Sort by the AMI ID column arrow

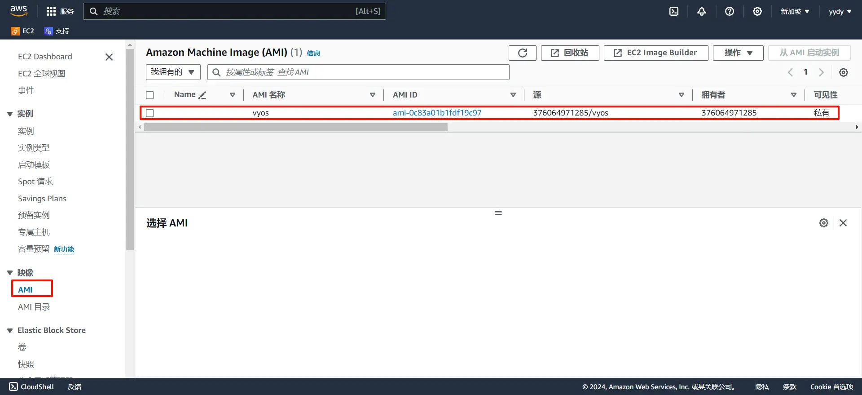point(513,95)
